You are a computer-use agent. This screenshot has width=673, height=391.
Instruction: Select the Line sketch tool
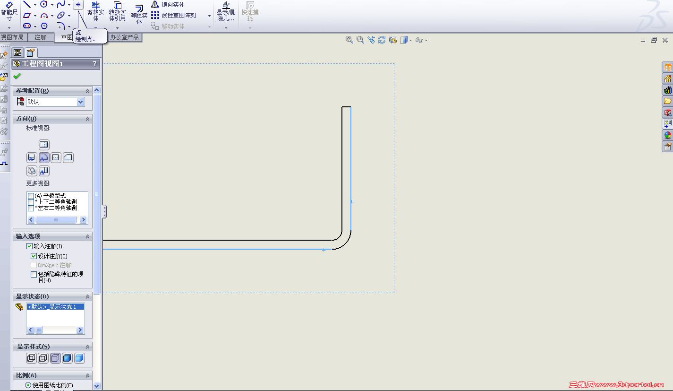(x=27, y=4)
